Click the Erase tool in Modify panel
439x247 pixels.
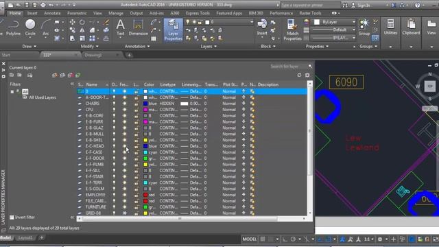click(x=106, y=22)
